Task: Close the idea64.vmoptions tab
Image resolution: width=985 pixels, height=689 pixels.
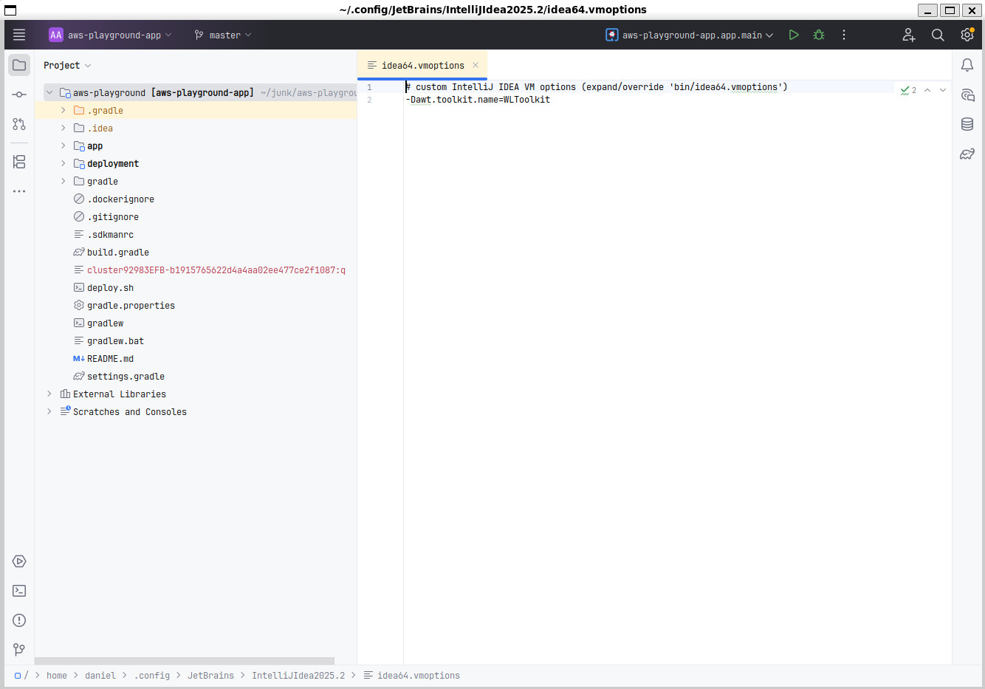Action: [476, 65]
